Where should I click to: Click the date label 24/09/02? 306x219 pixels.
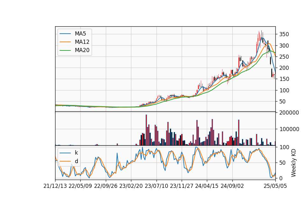pos(232,186)
